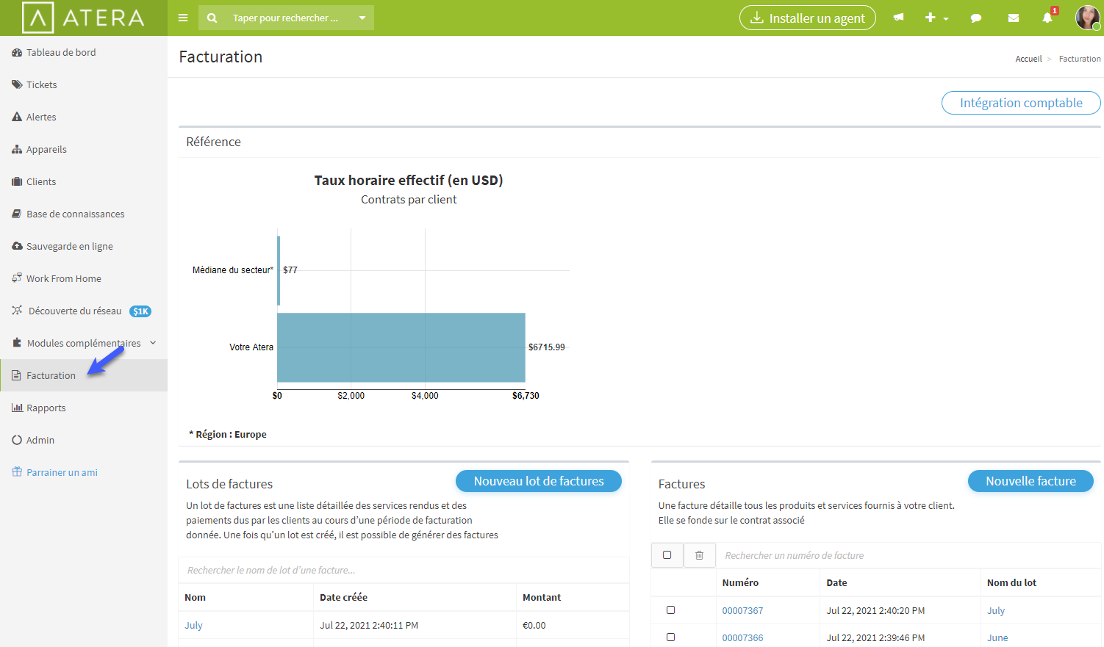Click the Base de connaissances book icon
This screenshot has height=647, width=1104.
tap(17, 214)
